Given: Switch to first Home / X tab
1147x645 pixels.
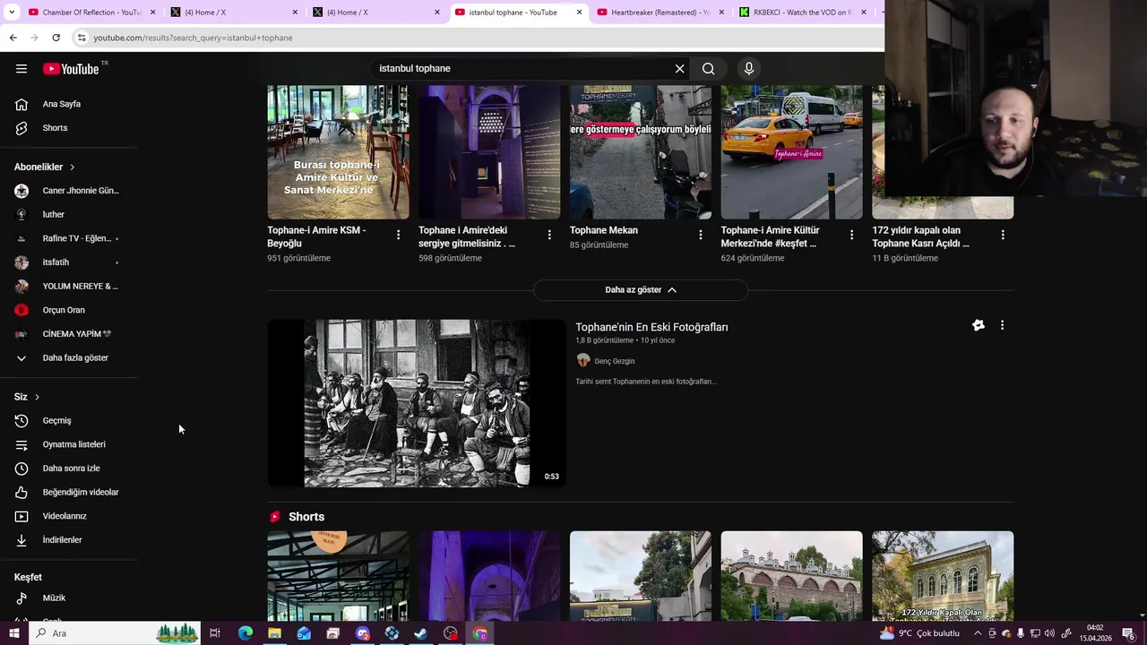Looking at the screenshot, I should click(x=233, y=13).
